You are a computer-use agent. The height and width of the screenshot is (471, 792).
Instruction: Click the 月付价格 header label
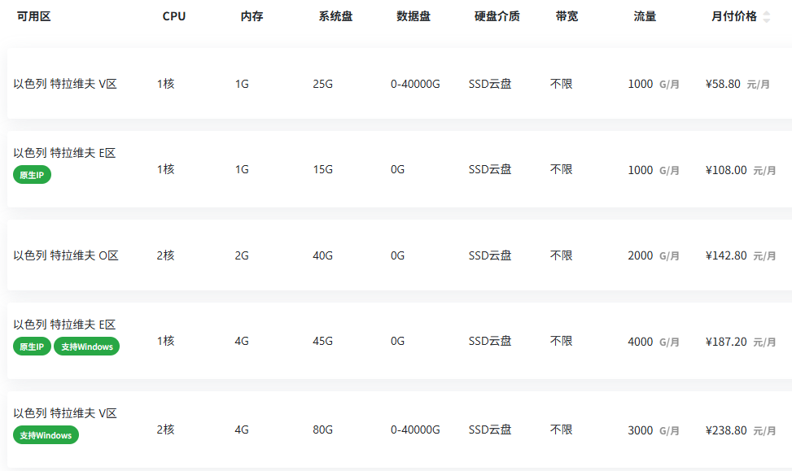[x=733, y=16]
